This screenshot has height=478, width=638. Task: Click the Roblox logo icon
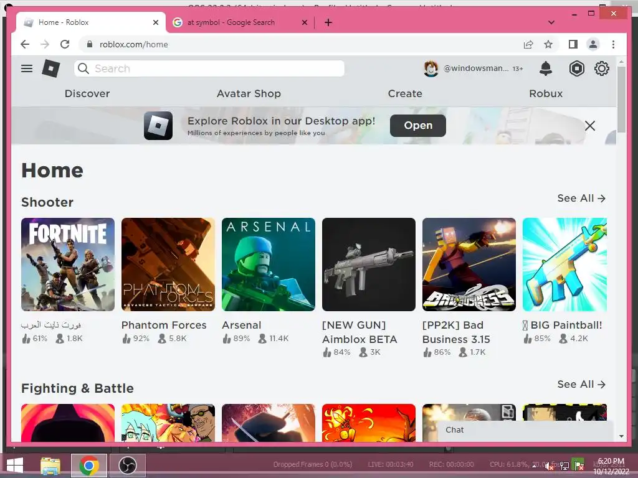[x=51, y=68]
